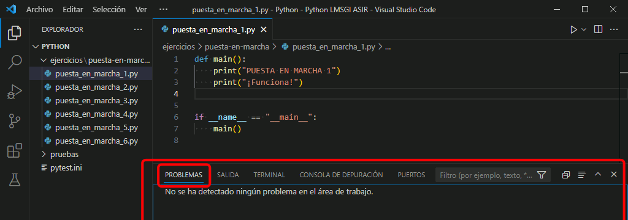Switch to the TERMINAL tab

(x=269, y=175)
